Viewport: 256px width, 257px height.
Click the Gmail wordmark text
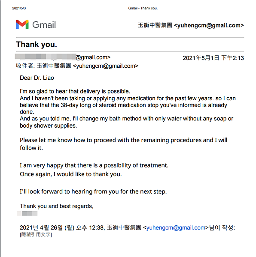[x=44, y=25]
